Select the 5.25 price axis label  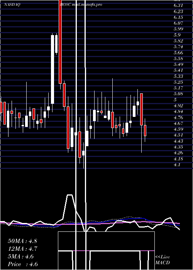(178, 82)
